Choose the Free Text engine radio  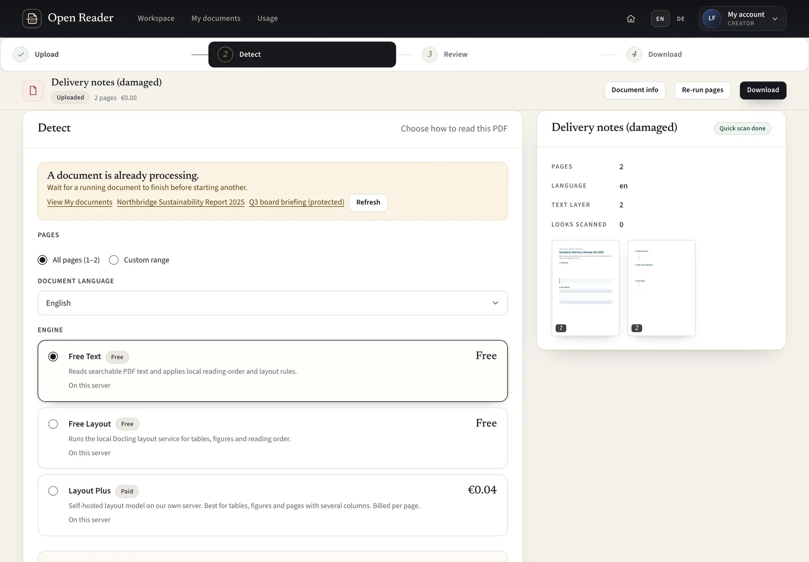(53, 357)
